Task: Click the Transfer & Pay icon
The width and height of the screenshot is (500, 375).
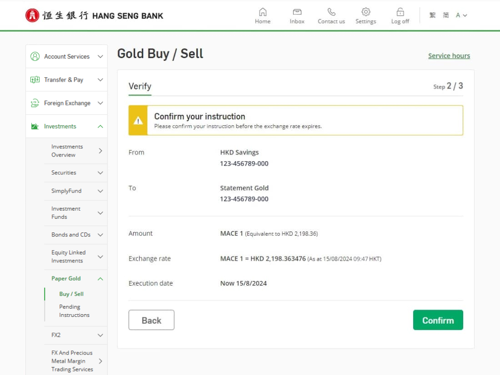Action: point(35,79)
